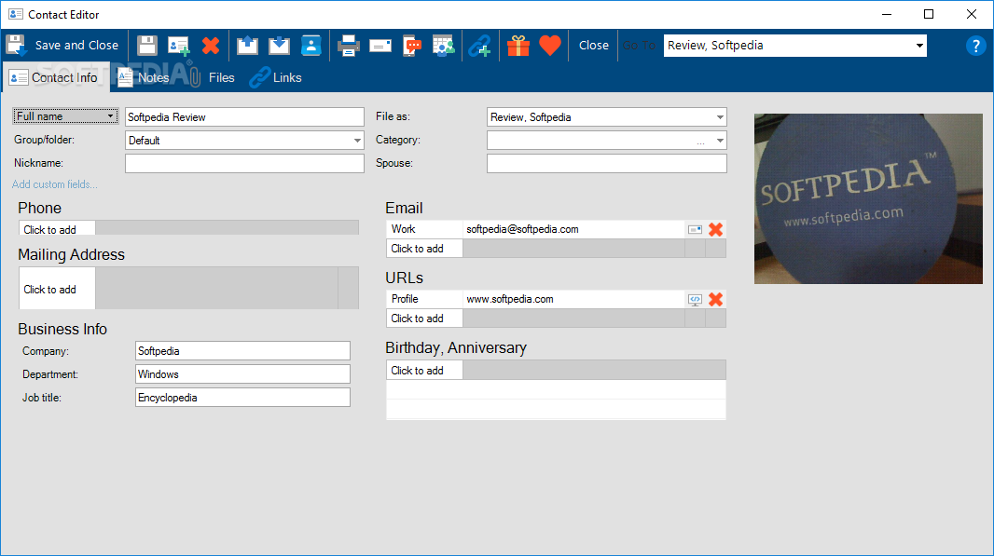Click softpedia@softpedia.com email address
The width and height of the screenshot is (994, 556).
522,229
